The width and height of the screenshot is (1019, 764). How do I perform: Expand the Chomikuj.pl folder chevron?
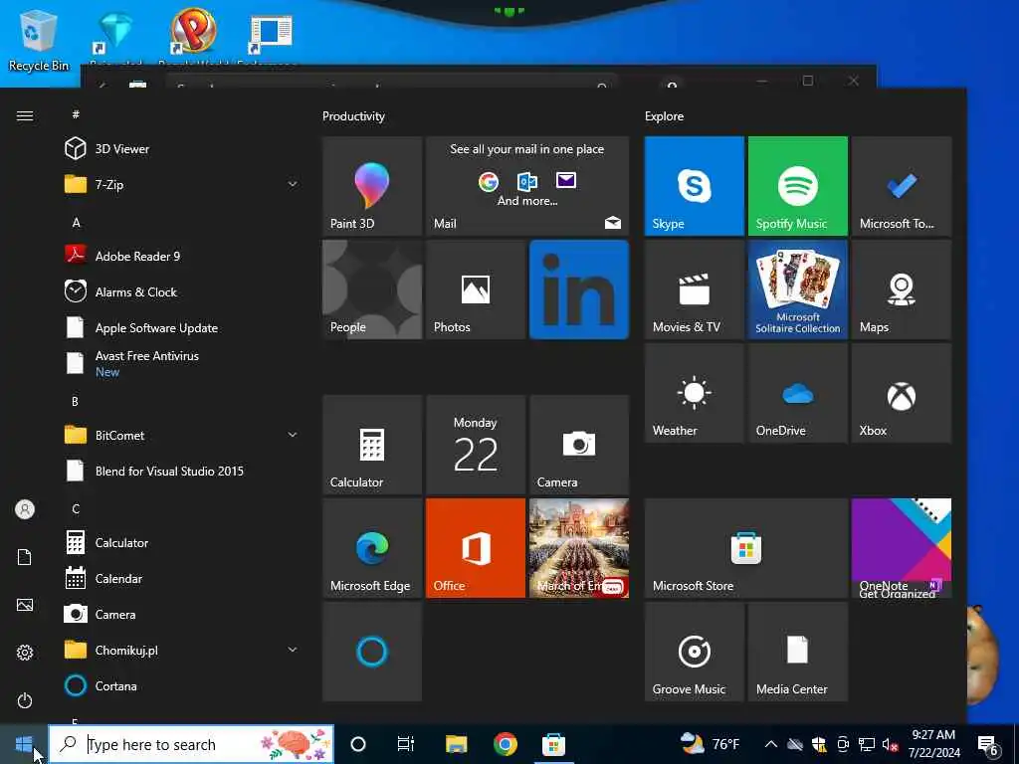pos(293,650)
